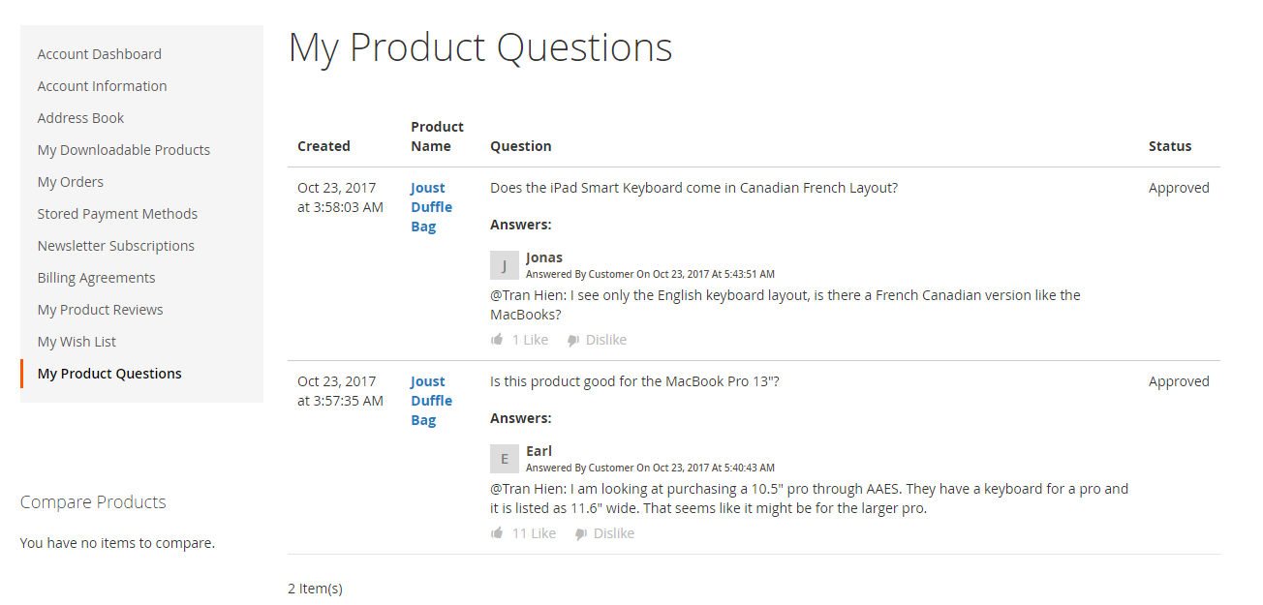
Task: Click the Created column header
Action: pyautogui.click(x=323, y=146)
